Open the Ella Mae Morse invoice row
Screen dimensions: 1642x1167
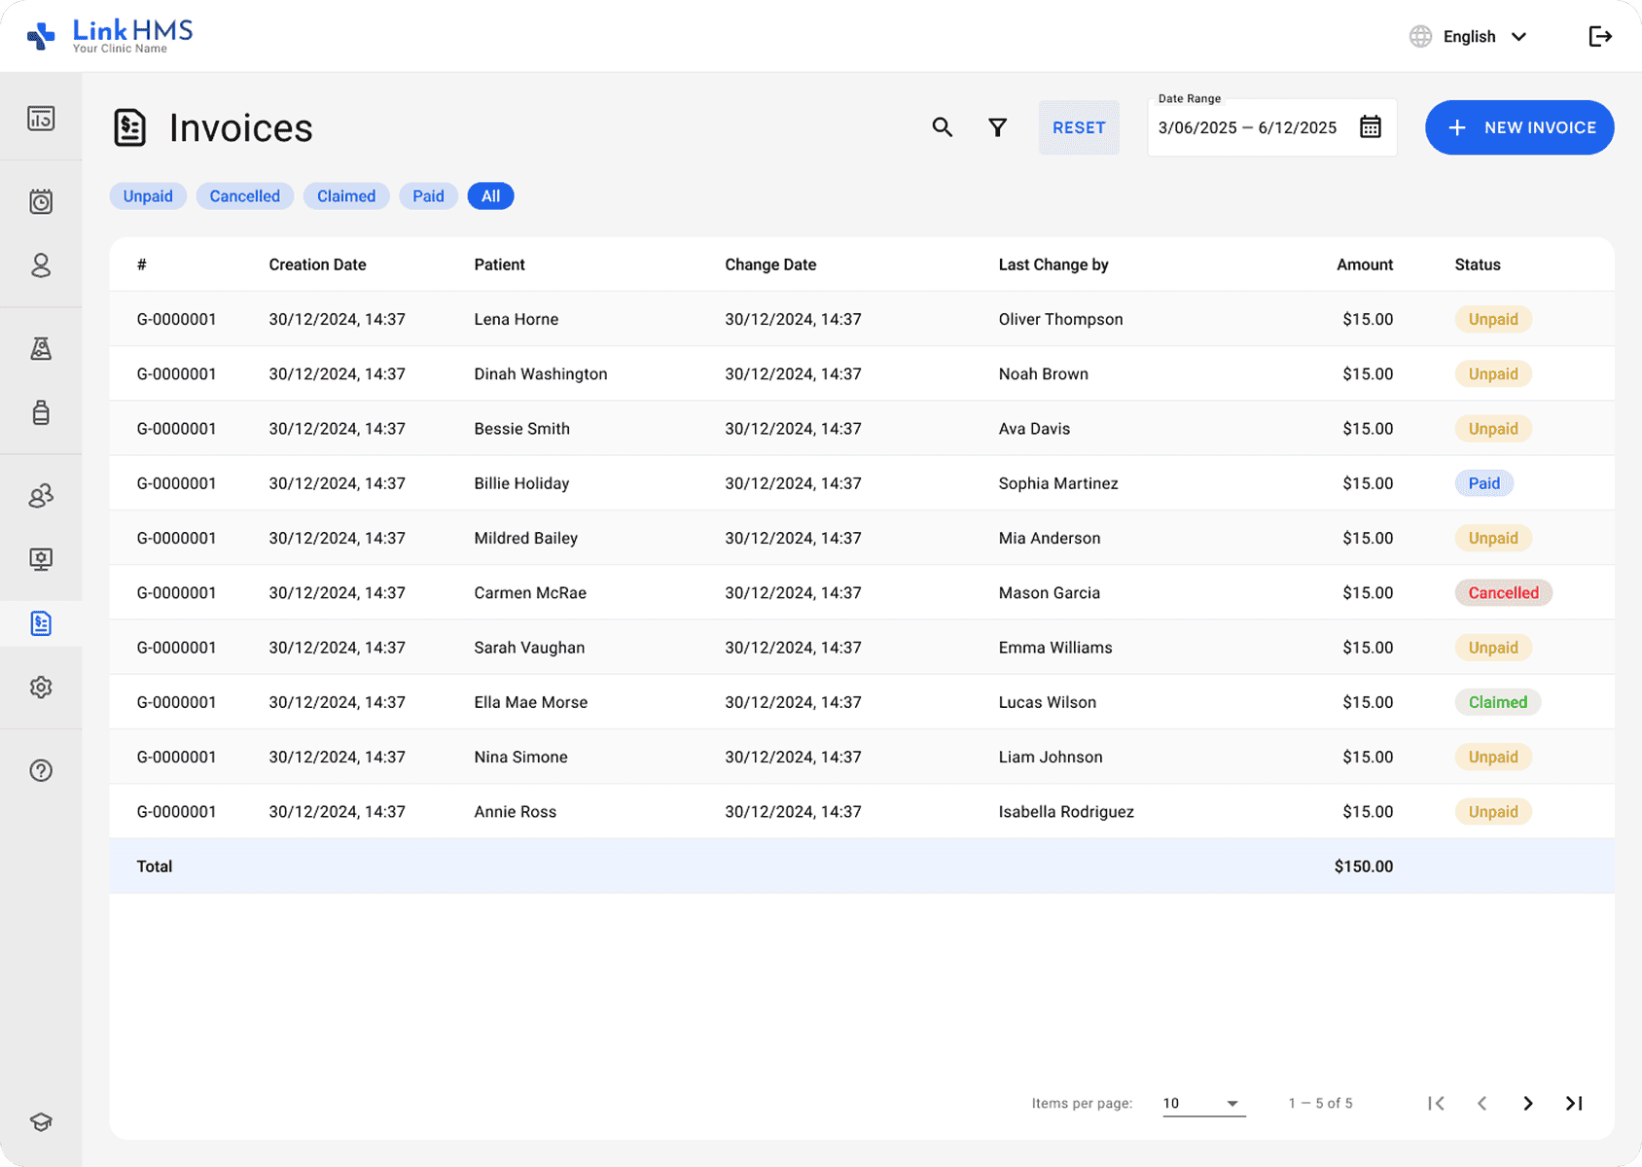(862, 702)
